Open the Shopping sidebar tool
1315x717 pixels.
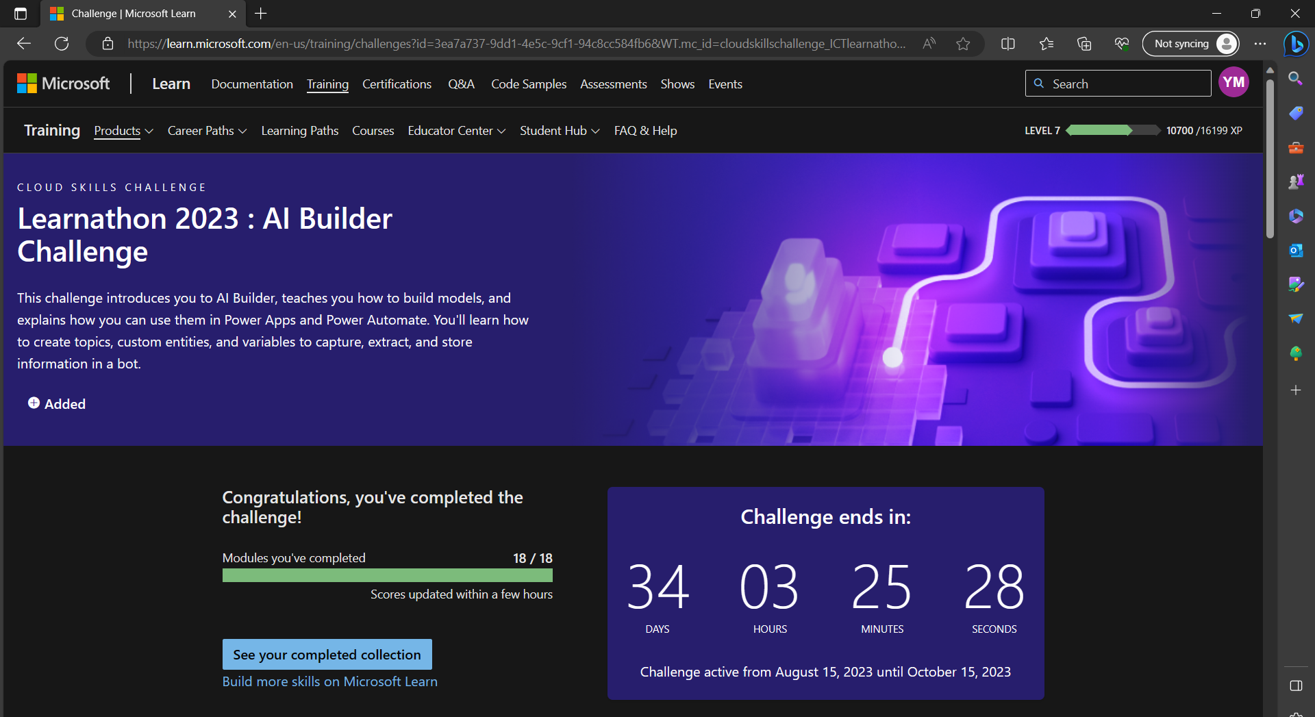(1296, 113)
